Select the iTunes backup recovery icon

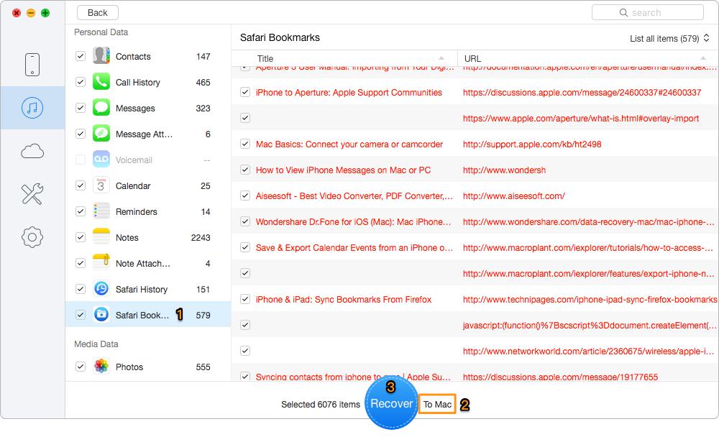[x=32, y=108]
